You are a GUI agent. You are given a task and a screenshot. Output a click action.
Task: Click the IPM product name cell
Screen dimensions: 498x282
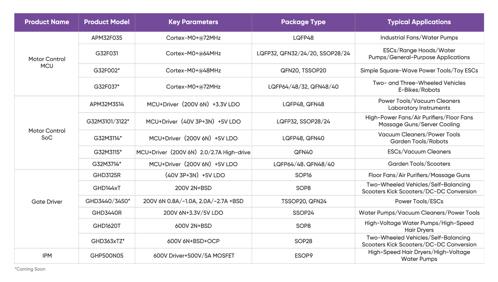[47, 256]
